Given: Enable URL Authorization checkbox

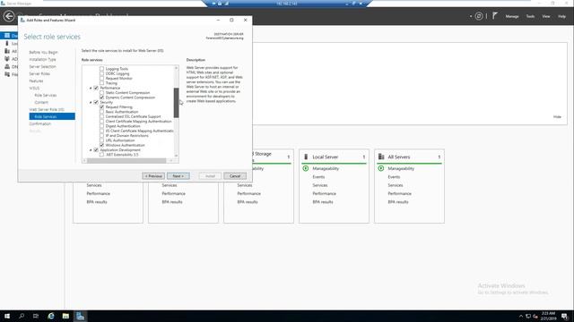Looking at the screenshot, I should pyautogui.click(x=101, y=140).
